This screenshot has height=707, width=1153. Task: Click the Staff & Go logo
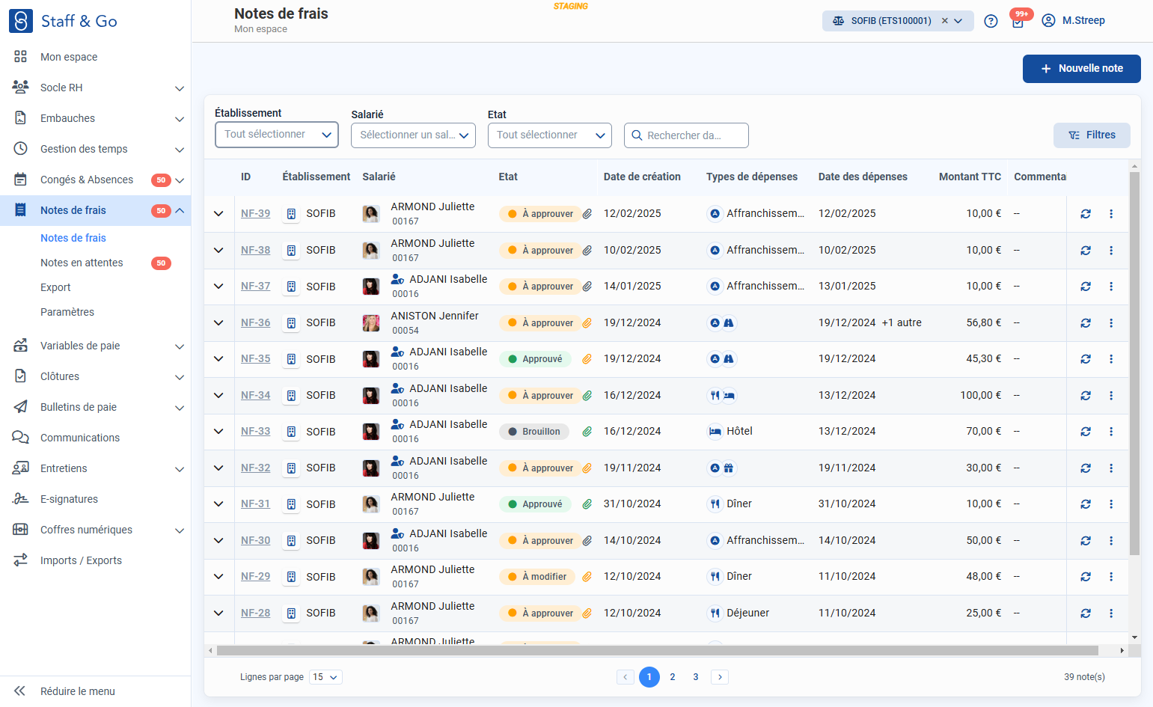(x=64, y=21)
